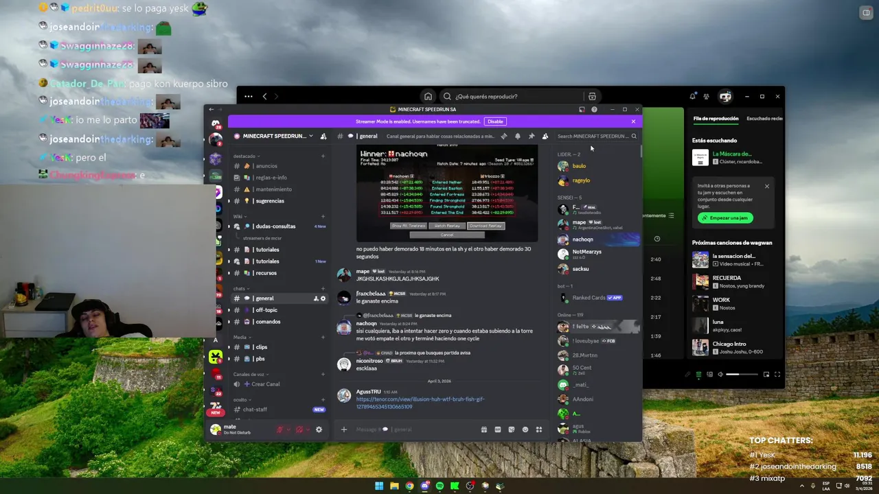Adjust the Spotify volume slider
This screenshot has width=879, height=494.
743,375
